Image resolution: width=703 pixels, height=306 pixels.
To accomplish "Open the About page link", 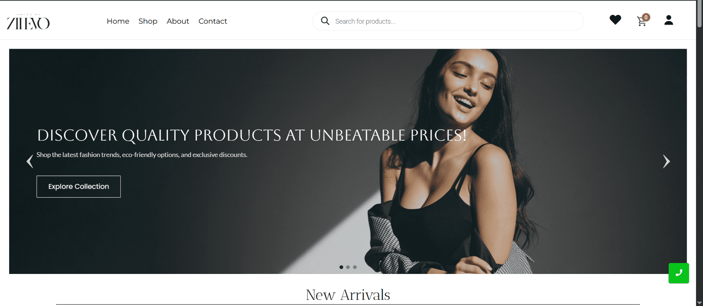I will coord(178,21).
